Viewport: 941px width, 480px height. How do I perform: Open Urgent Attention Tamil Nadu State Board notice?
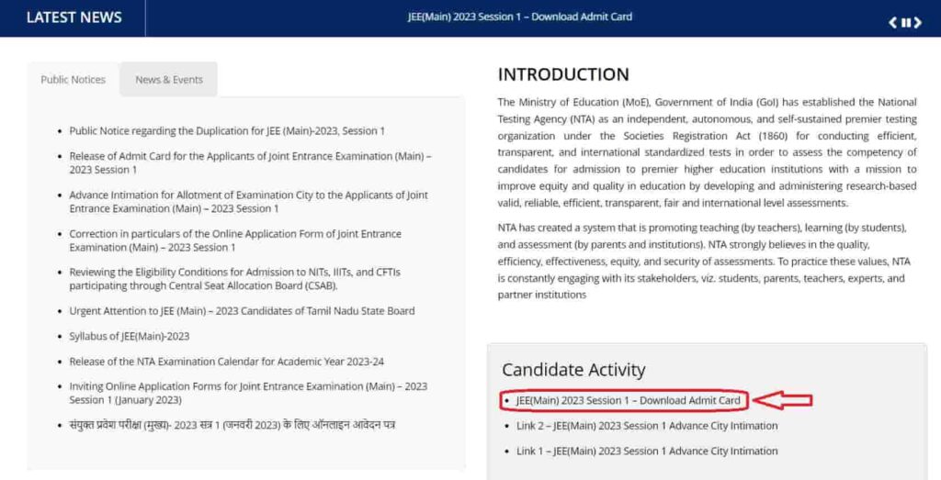pyautogui.click(x=242, y=311)
